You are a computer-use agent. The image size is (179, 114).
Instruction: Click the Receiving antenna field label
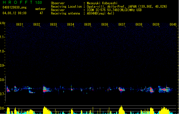tap(65, 13)
